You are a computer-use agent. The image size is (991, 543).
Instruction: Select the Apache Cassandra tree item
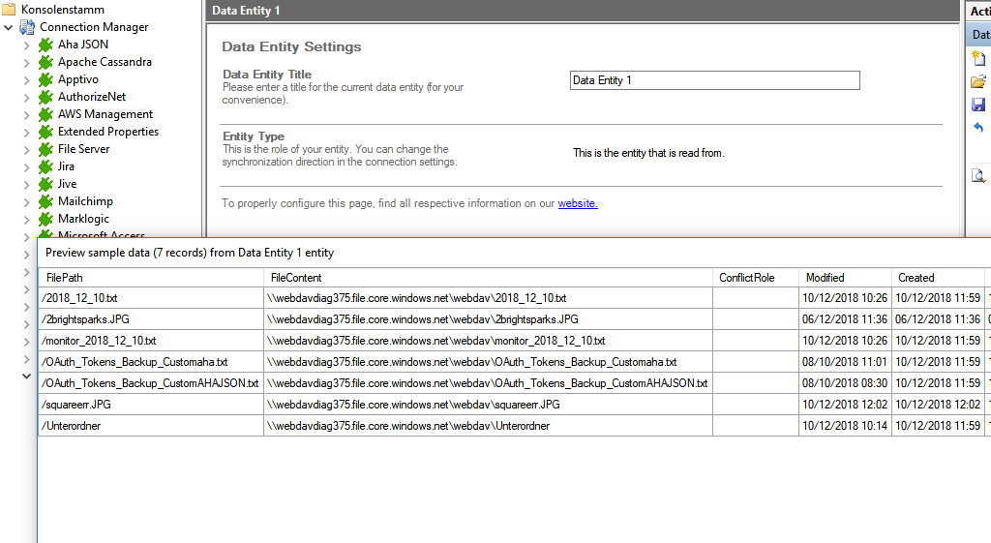point(105,62)
